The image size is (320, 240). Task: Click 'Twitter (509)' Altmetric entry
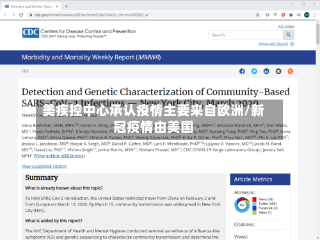click(x=268, y=204)
